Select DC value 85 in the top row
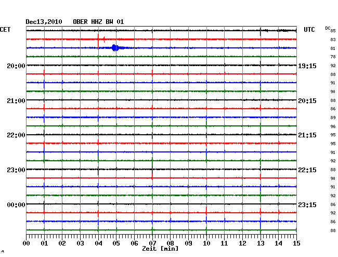The height and width of the screenshot is (257, 338). point(333,31)
